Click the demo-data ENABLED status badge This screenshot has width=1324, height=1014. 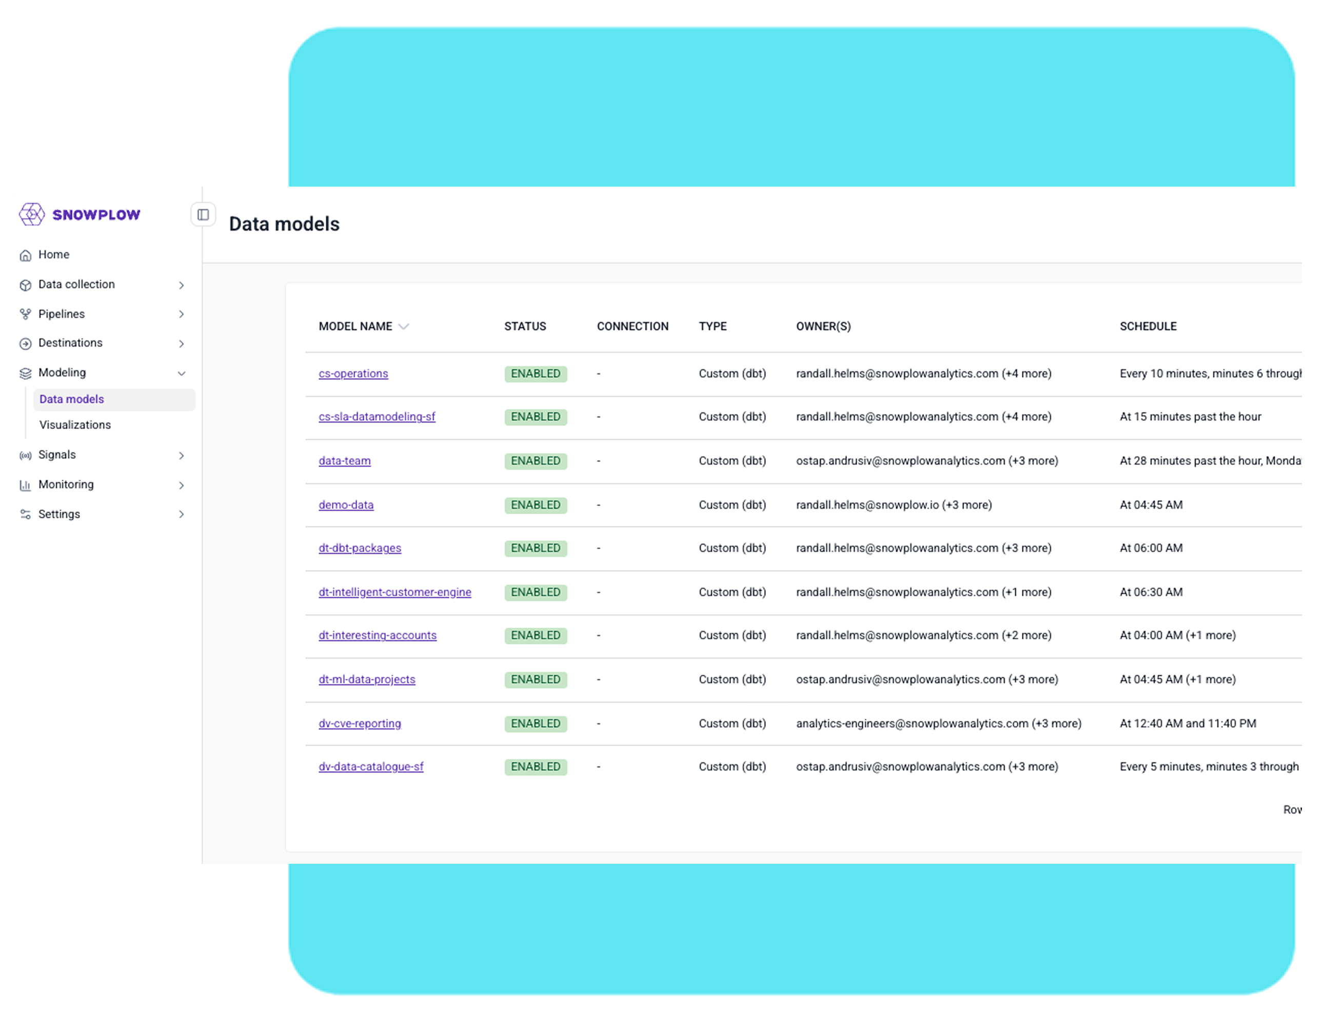pyautogui.click(x=535, y=504)
